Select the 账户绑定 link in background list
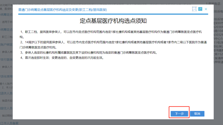This screenshot has height=125, width=223. coord(6,44)
